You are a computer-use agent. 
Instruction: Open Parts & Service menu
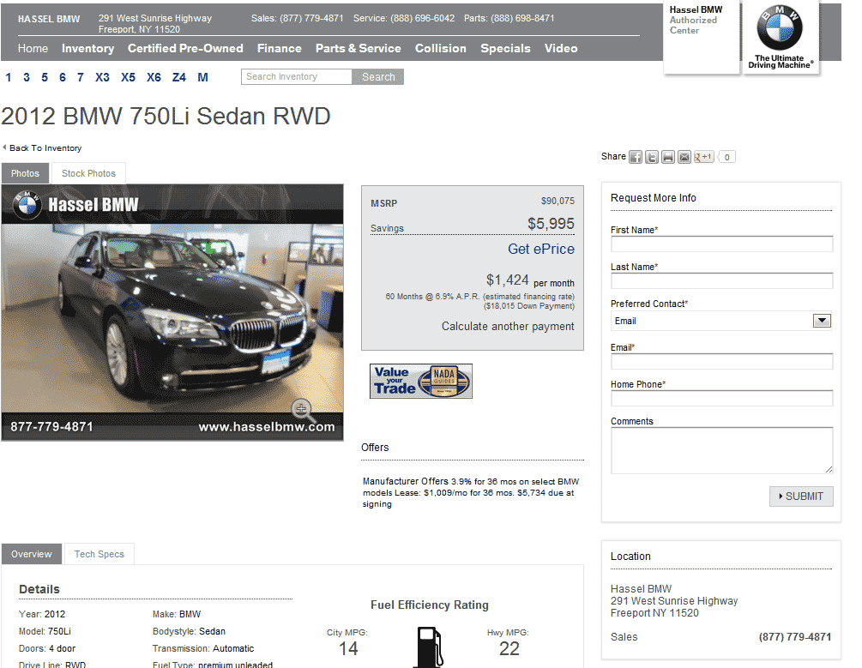coord(358,48)
